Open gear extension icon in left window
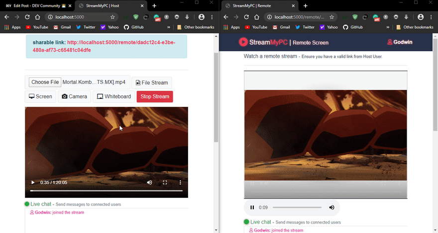Viewport: 438px width, 233px height. pyautogui.click(x=177, y=17)
